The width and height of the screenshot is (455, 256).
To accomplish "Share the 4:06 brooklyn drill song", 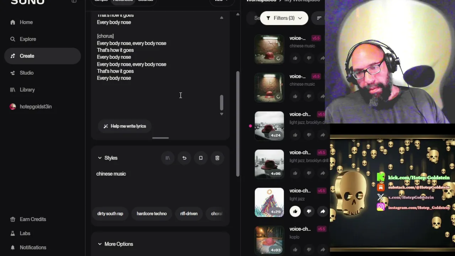I will (x=322, y=173).
